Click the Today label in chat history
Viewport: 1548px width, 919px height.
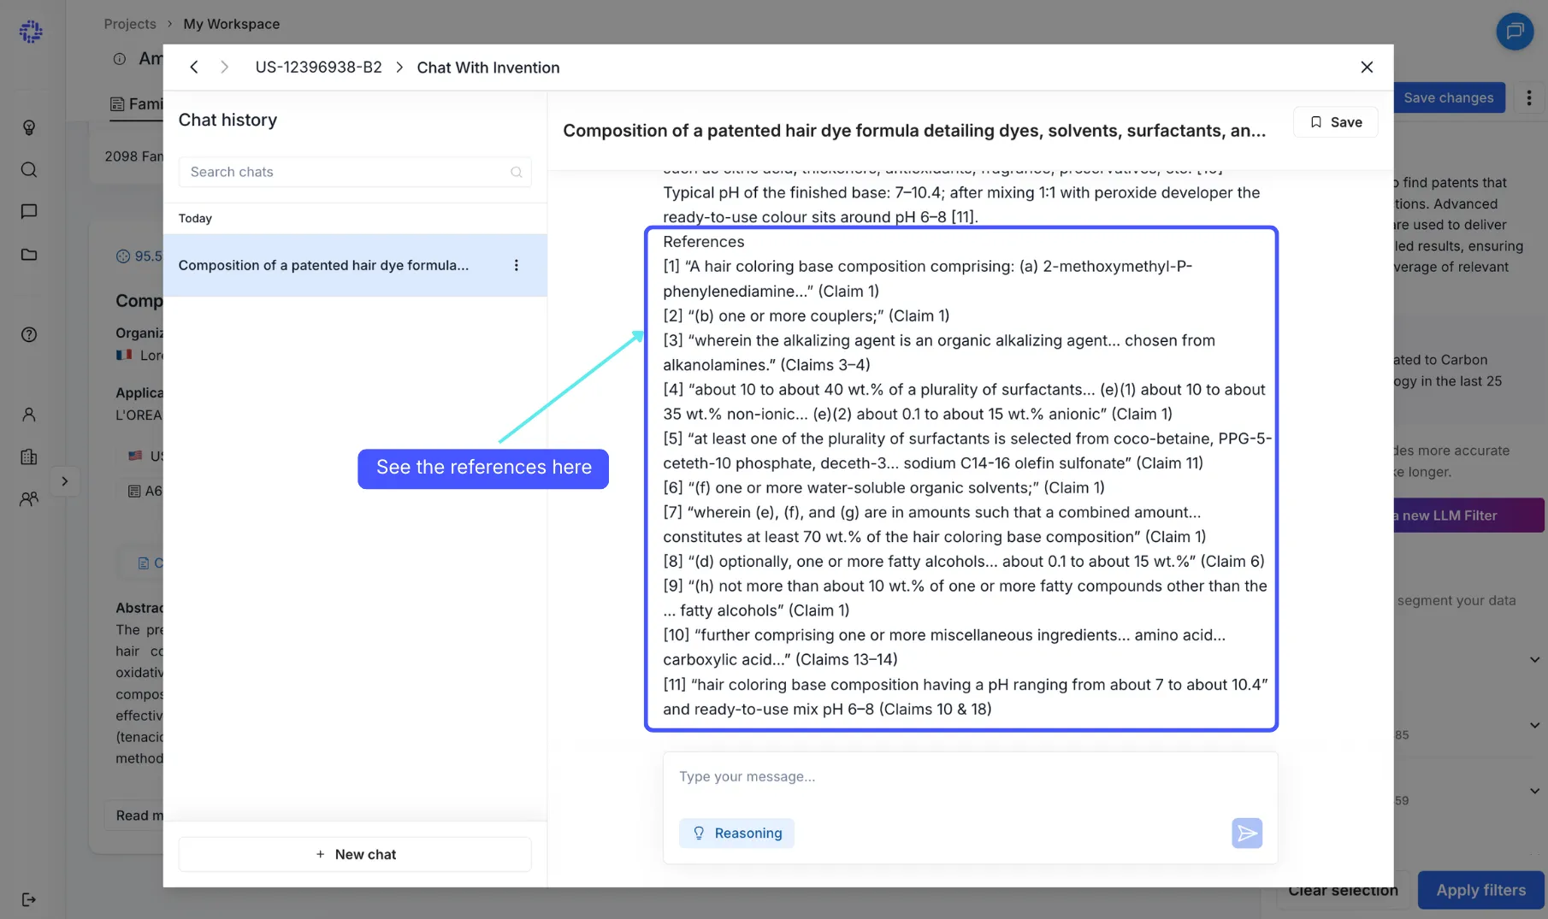click(195, 218)
